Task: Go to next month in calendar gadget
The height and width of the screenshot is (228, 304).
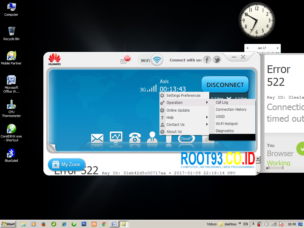Action: coord(278,48)
